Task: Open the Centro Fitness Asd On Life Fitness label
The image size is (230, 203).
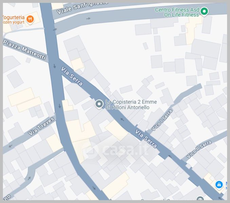Action: click(177, 12)
